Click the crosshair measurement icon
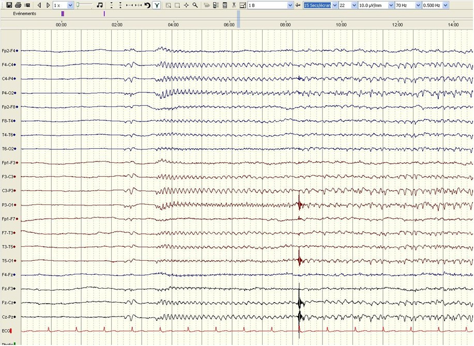The height and width of the screenshot is (346, 474). (x=186, y=5)
